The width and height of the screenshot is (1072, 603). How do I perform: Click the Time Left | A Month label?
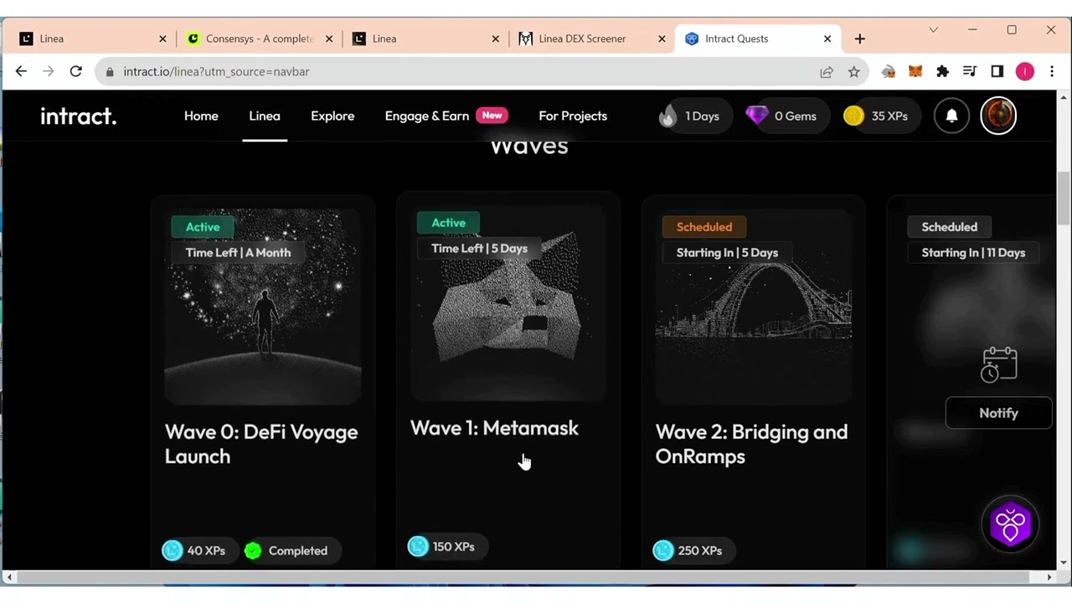tap(238, 253)
